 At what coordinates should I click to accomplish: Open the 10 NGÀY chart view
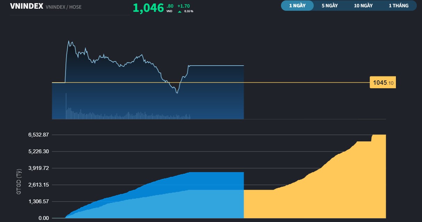pos(363,6)
